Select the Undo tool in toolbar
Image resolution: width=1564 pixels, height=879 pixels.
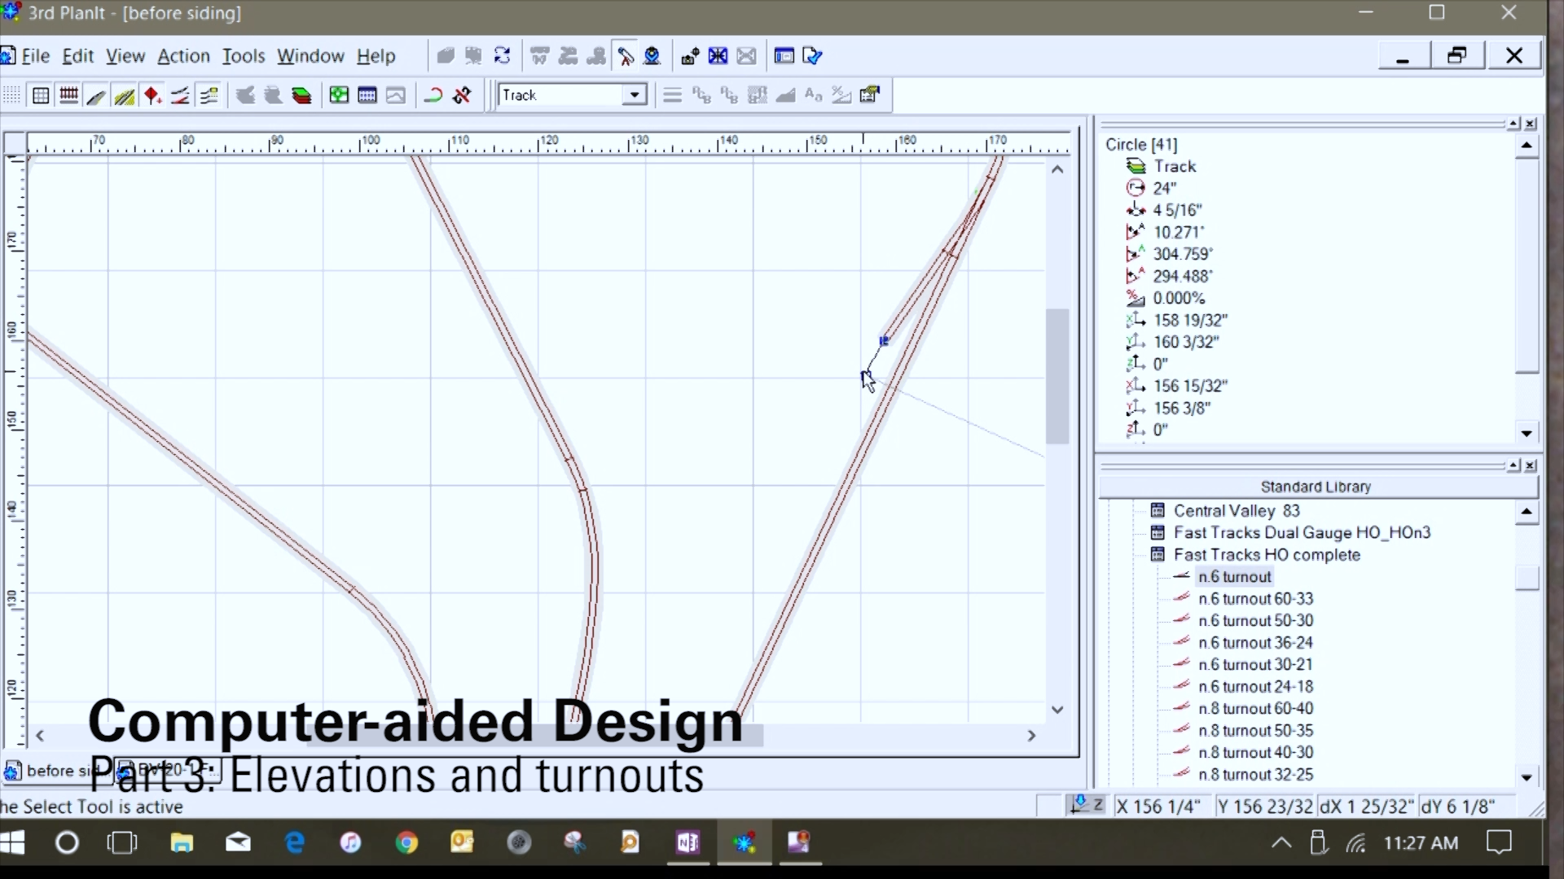[434, 95]
